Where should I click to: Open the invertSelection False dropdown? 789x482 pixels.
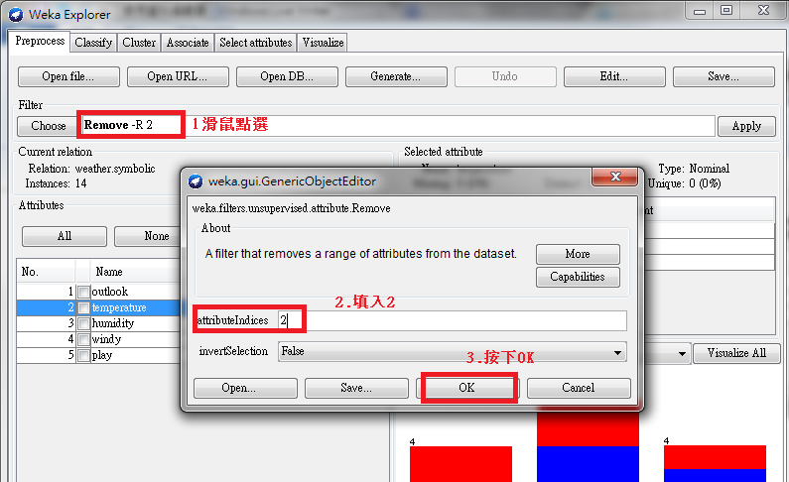coord(452,351)
